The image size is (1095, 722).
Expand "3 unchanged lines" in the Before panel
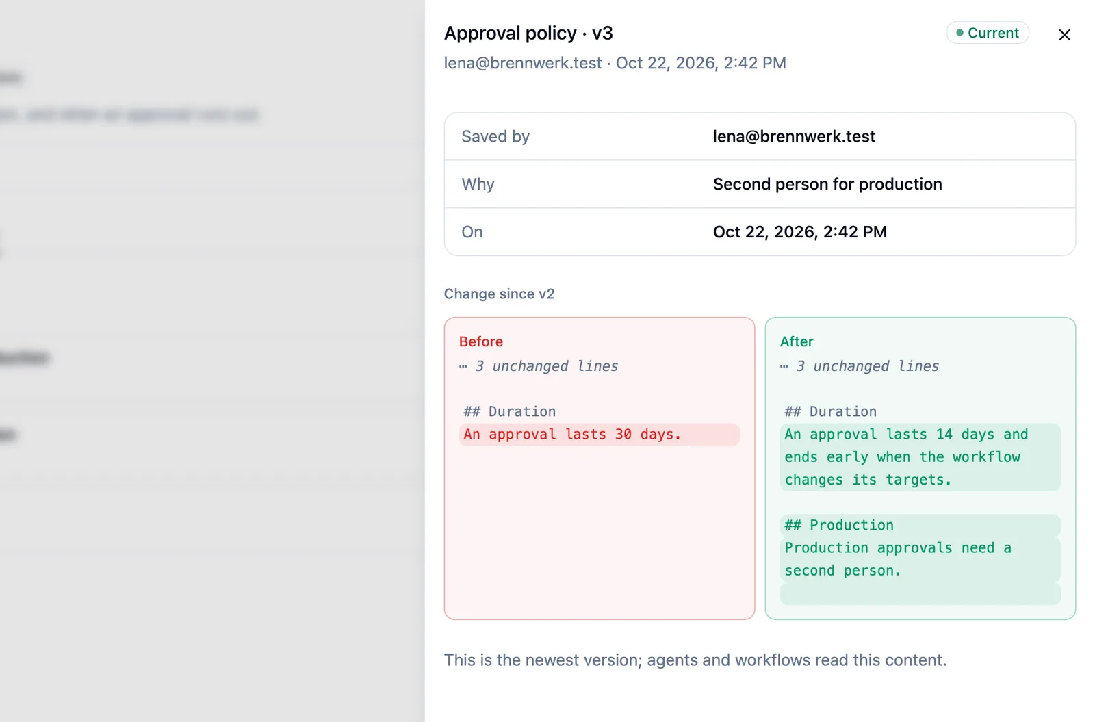tap(539, 366)
